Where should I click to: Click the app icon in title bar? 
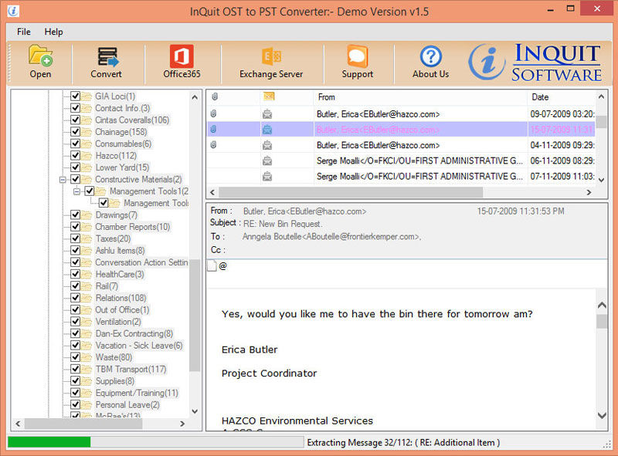click(x=13, y=11)
